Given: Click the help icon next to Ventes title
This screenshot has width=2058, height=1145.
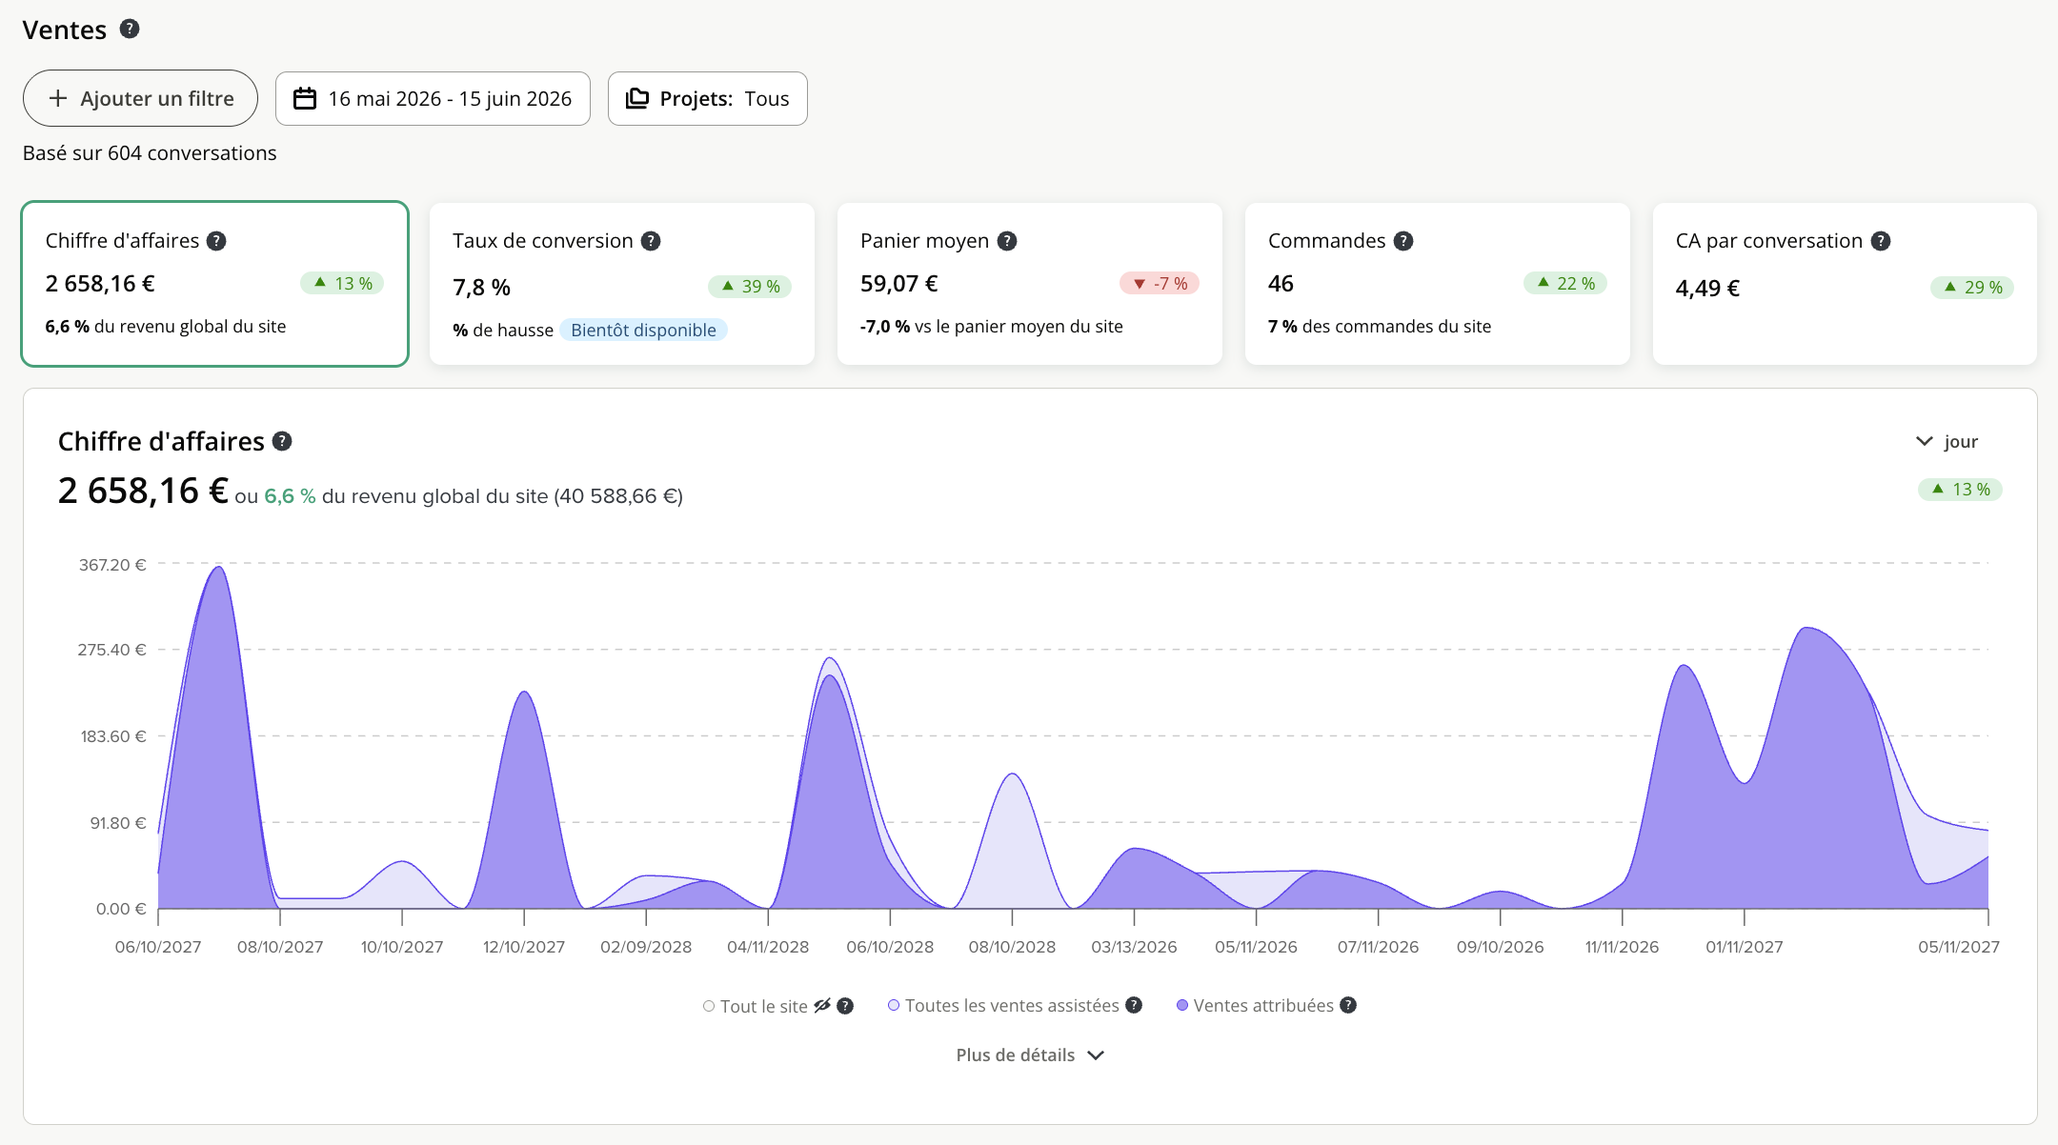Looking at the screenshot, I should tap(130, 29).
